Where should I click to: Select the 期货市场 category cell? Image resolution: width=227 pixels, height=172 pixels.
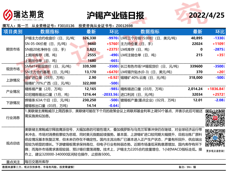(13, 49)
